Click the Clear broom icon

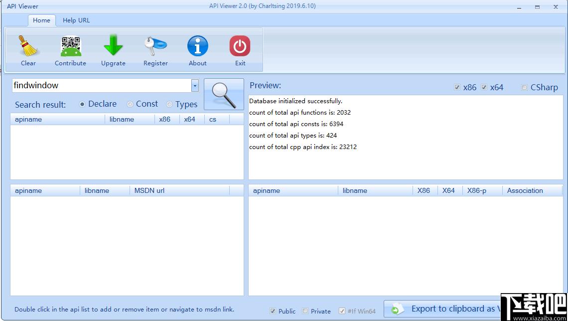click(28, 46)
